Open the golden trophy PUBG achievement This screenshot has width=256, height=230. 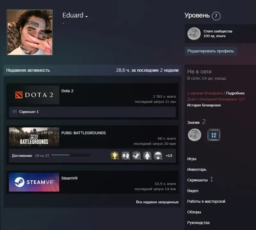115,155
